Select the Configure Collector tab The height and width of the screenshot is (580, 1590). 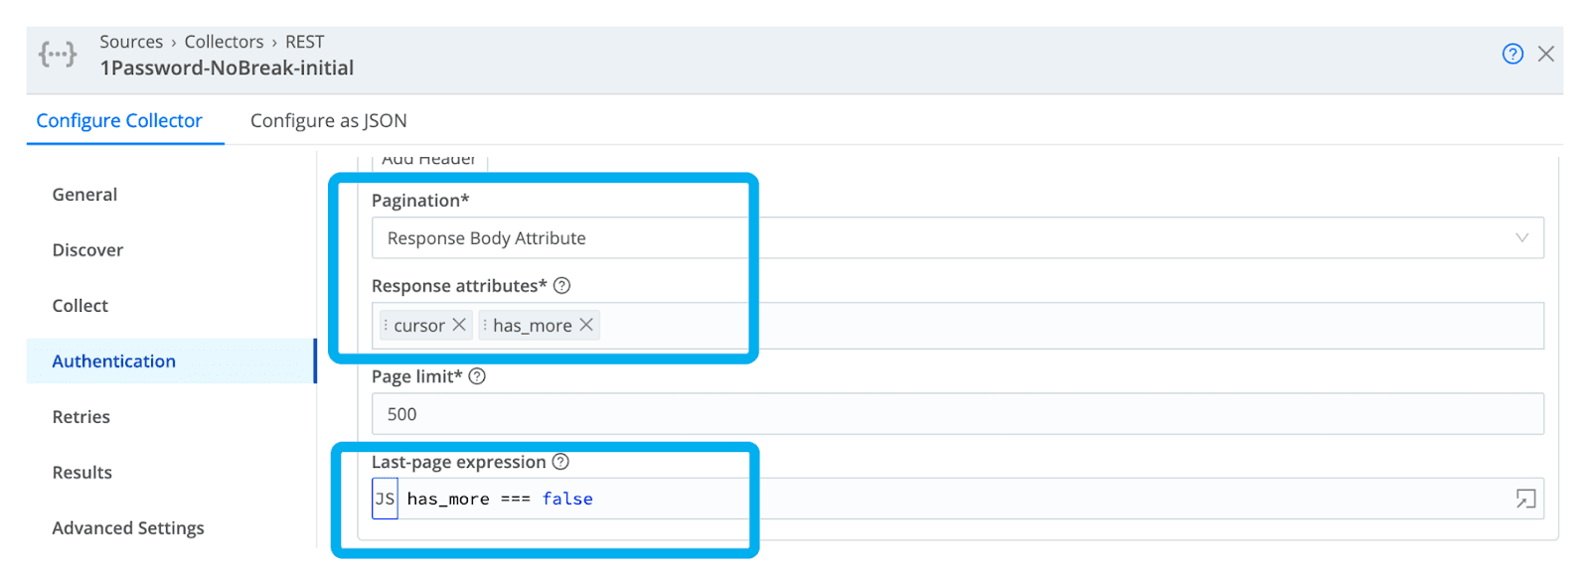point(119,121)
